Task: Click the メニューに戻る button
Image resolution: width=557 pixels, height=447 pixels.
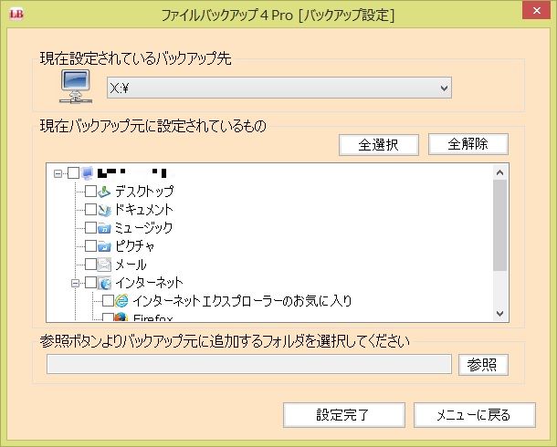Action: (474, 415)
